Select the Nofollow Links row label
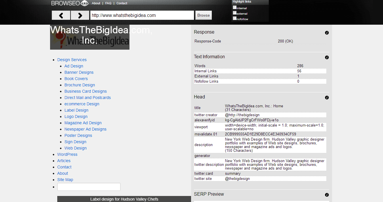Viewport: 383px width, 202px height. [206, 81]
